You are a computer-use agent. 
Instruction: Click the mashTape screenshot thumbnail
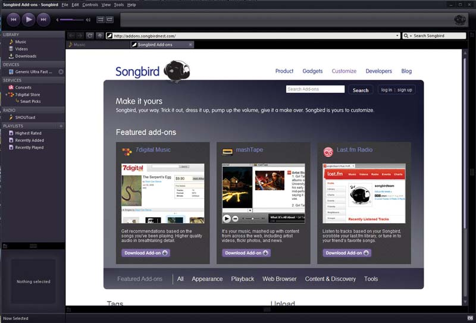click(x=264, y=193)
